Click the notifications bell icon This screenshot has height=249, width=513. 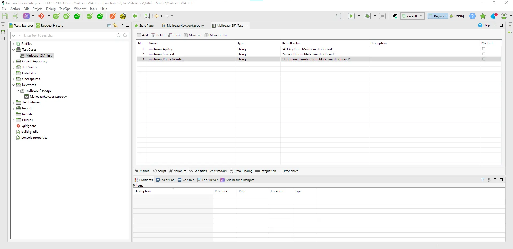pyautogui.click(x=493, y=16)
